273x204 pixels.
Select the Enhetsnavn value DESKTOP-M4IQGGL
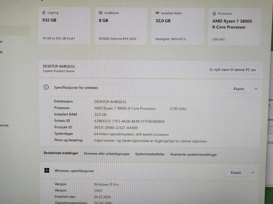(x=110, y=102)
